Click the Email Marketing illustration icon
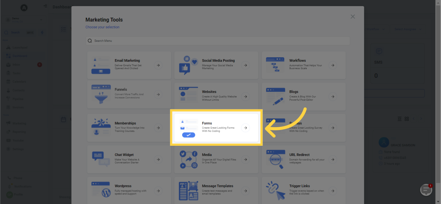 point(101,65)
